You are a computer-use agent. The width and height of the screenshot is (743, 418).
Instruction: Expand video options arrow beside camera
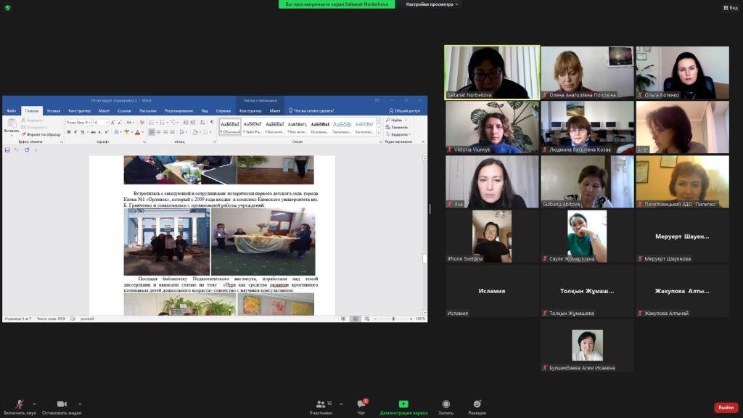(80, 404)
